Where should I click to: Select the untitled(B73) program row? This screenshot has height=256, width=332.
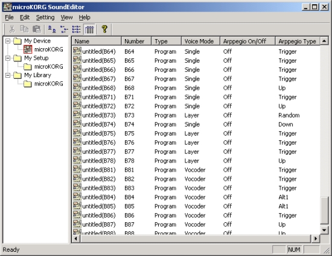pyautogui.click(x=196, y=115)
